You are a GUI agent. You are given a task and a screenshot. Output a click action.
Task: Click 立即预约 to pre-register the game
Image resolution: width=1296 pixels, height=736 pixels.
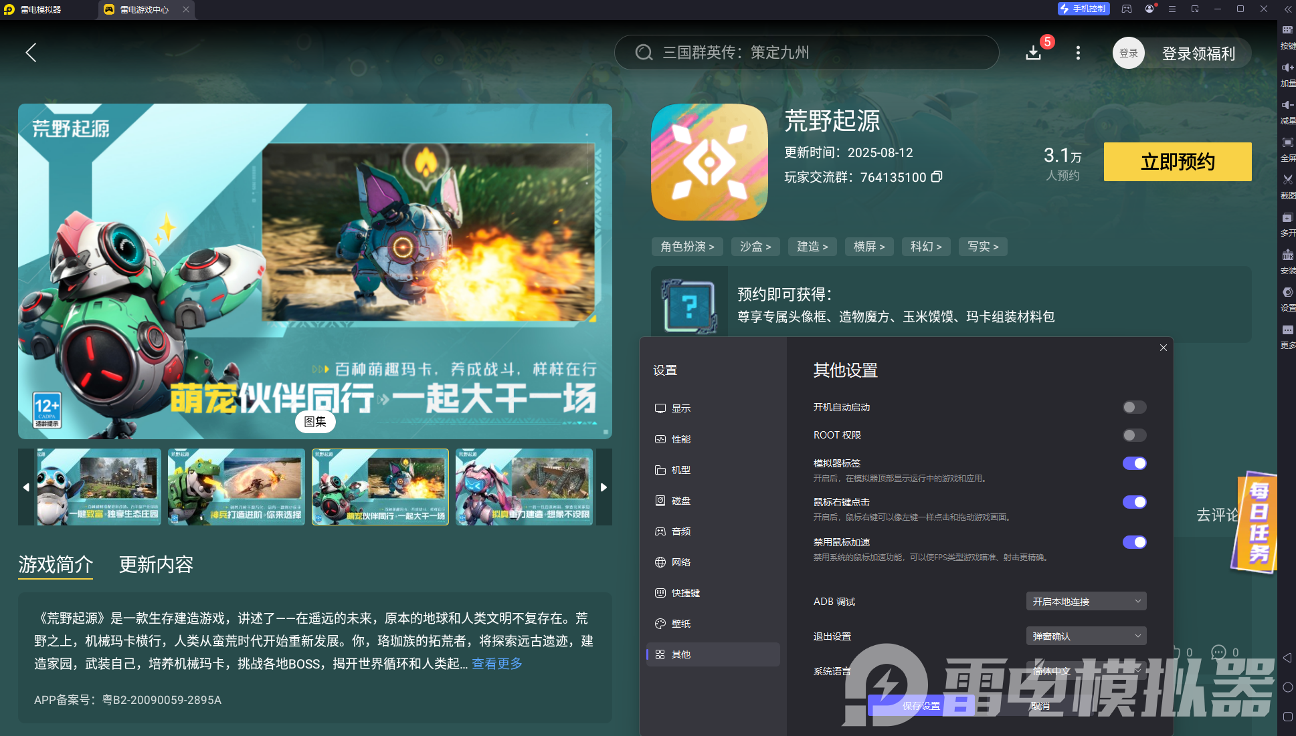point(1177,162)
